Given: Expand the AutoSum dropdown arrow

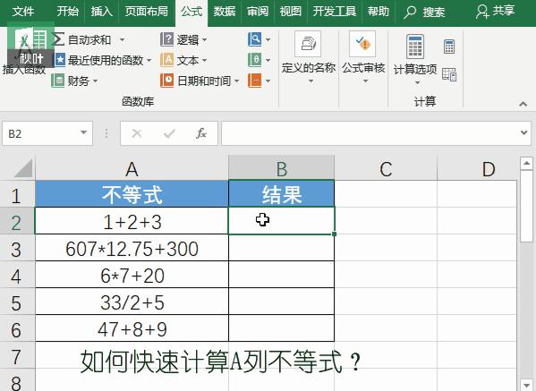Looking at the screenshot, I should pyautogui.click(x=122, y=39).
